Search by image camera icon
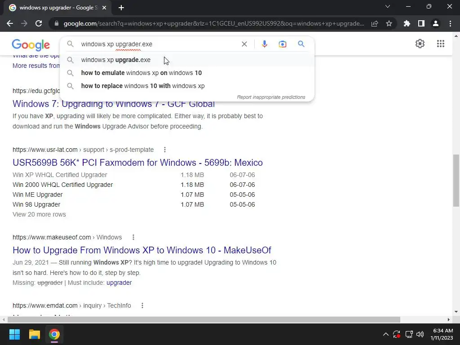Screen dimensions: 460x345 coord(283,44)
